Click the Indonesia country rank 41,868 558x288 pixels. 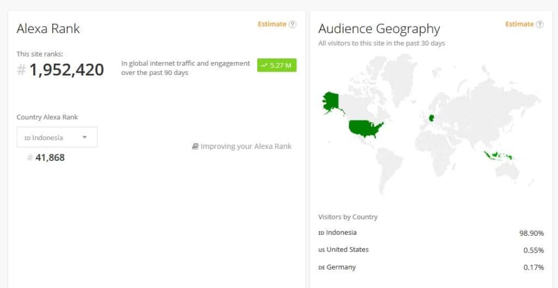[x=50, y=158]
